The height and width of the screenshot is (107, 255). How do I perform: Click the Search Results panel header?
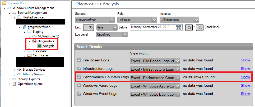click(x=164, y=47)
